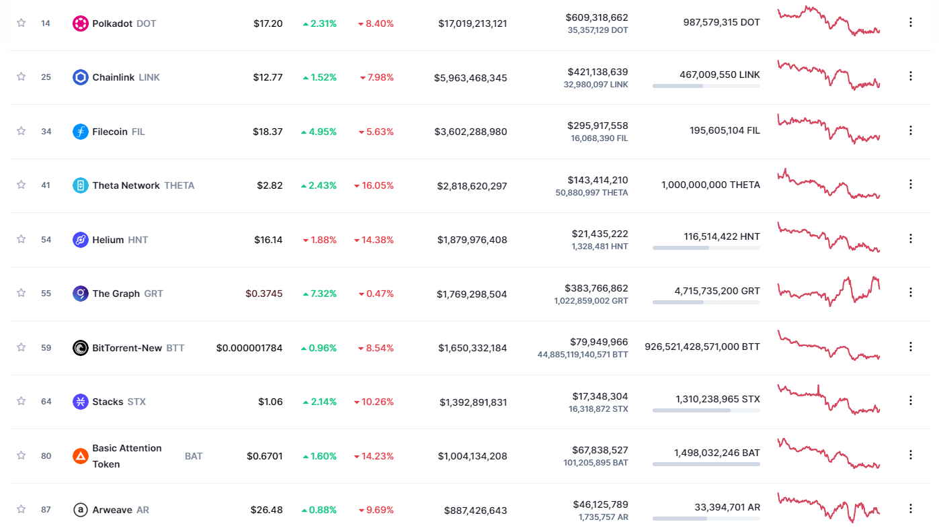The width and height of the screenshot is (939, 532).
Task: Open the Basic Attention Token link
Action: [x=127, y=455]
